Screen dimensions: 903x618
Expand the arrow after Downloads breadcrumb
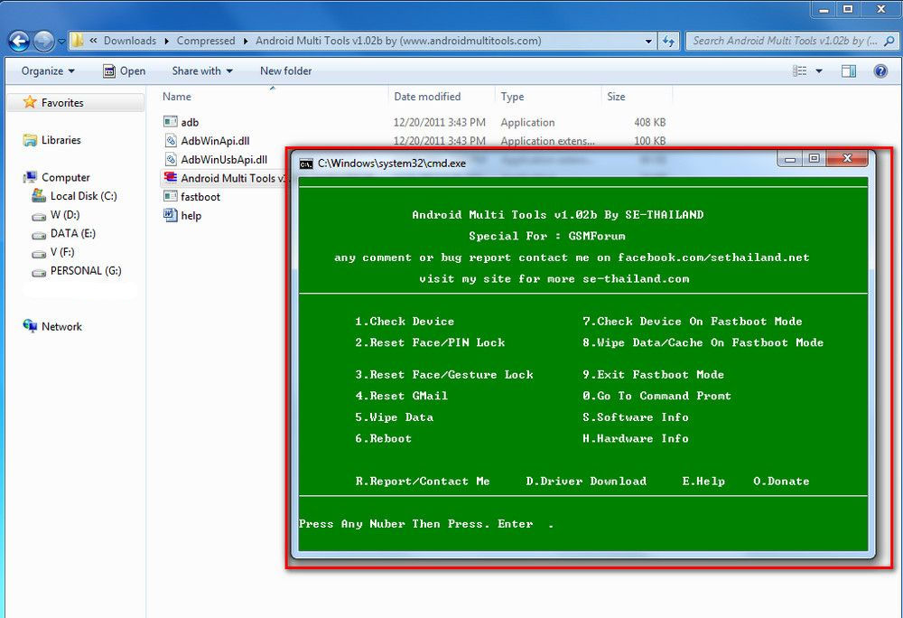click(166, 41)
